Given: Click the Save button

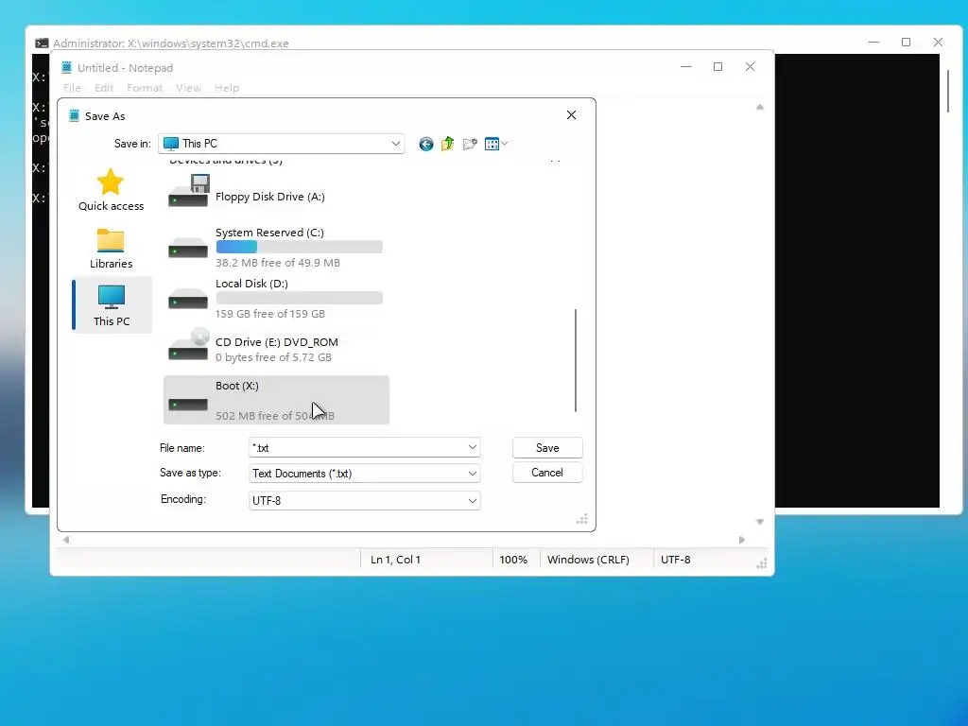Looking at the screenshot, I should [x=547, y=447].
